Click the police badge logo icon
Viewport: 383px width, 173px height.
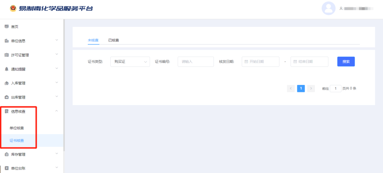coord(13,8)
